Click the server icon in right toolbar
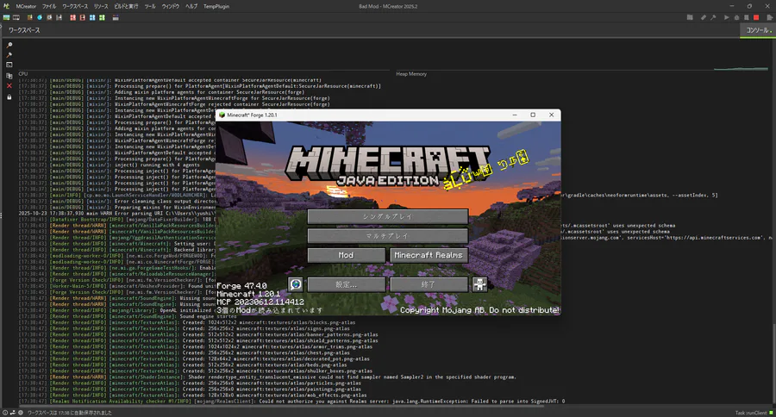 (x=747, y=17)
